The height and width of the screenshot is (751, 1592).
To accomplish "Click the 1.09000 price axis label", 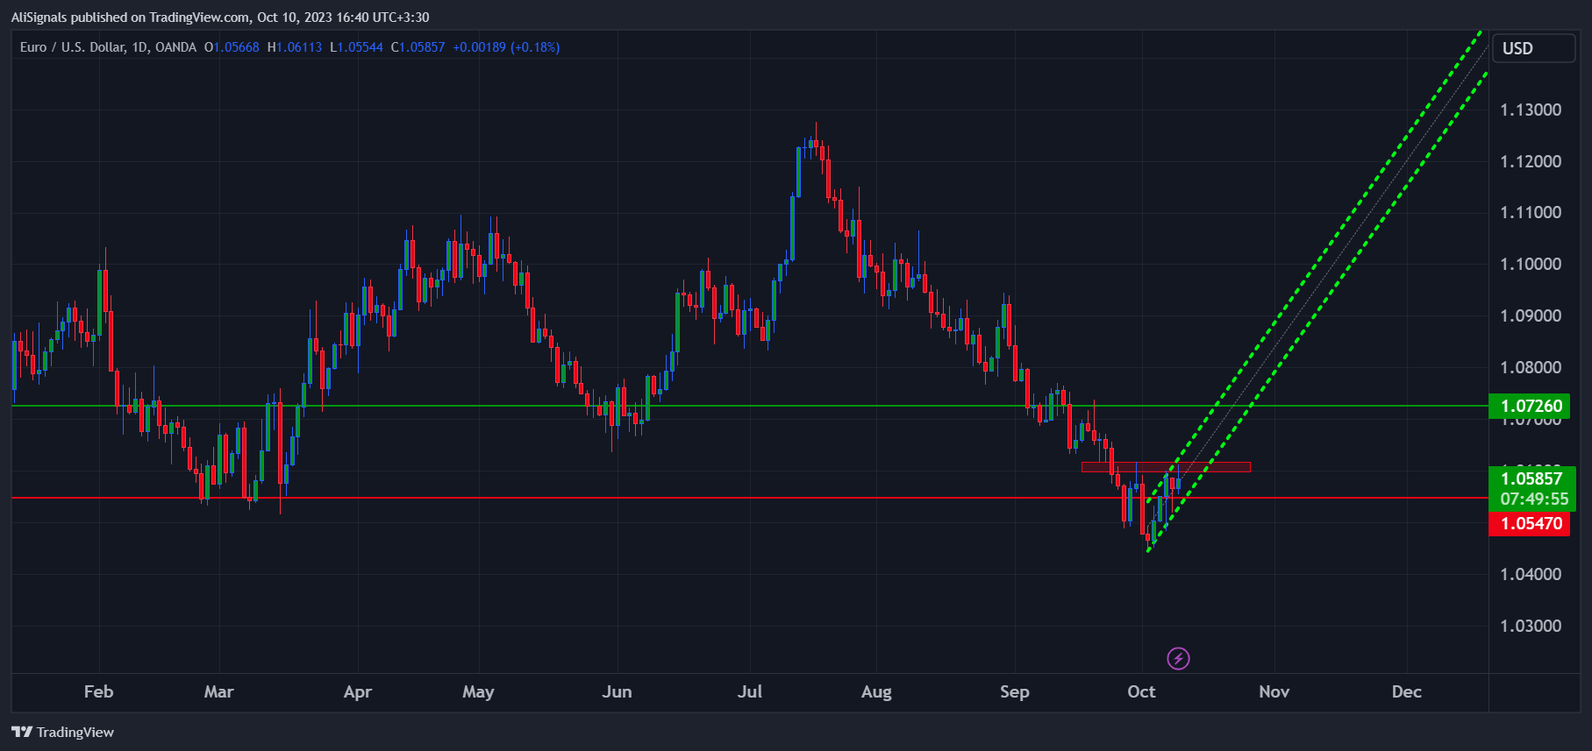I will point(1531,315).
